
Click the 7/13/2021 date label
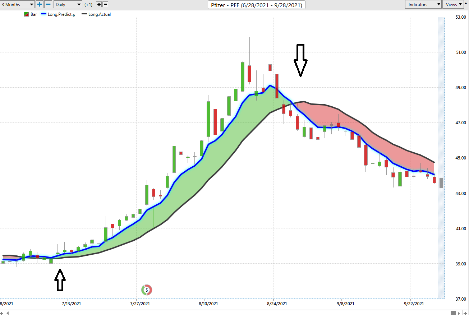click(71, 304)
